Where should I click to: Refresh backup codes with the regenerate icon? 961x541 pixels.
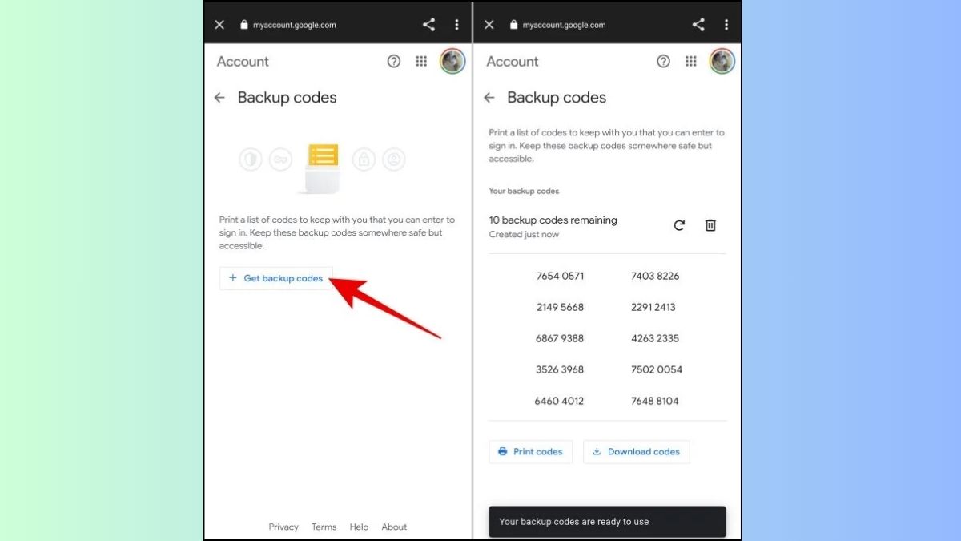click(x=679, y=225)
